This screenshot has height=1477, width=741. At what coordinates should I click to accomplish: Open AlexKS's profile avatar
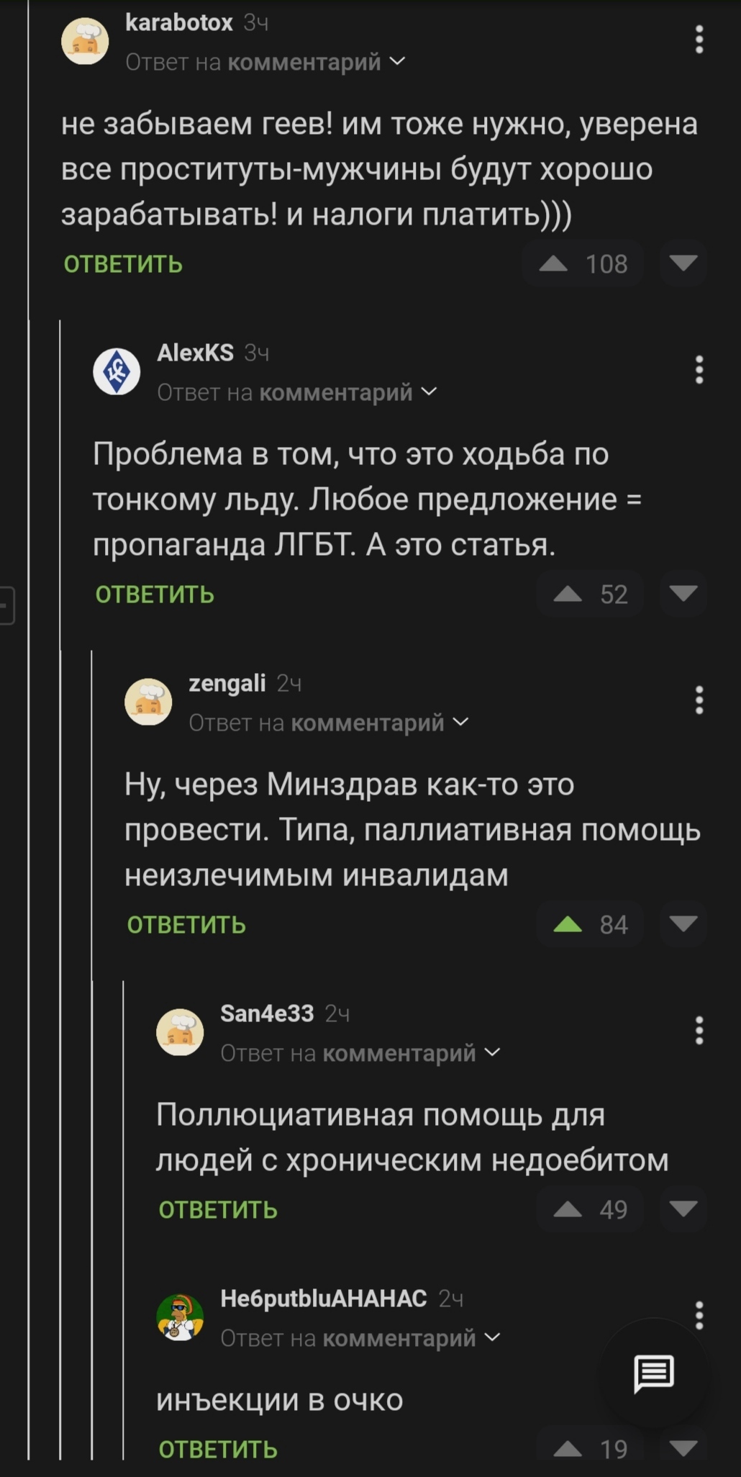click(x=117, y=371)
